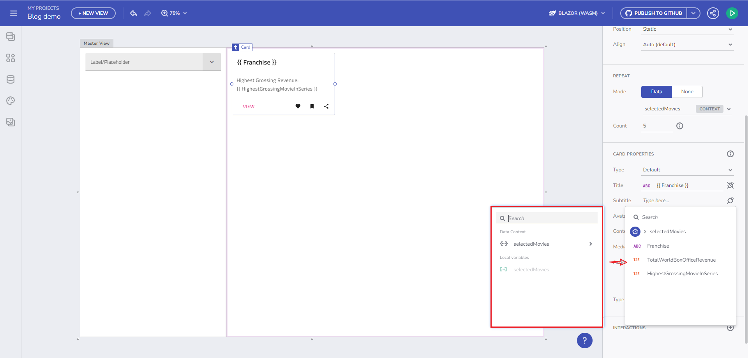This screenshot has height=358, width=748.
Task: Click the help question mark button
Action: [584, 341]
